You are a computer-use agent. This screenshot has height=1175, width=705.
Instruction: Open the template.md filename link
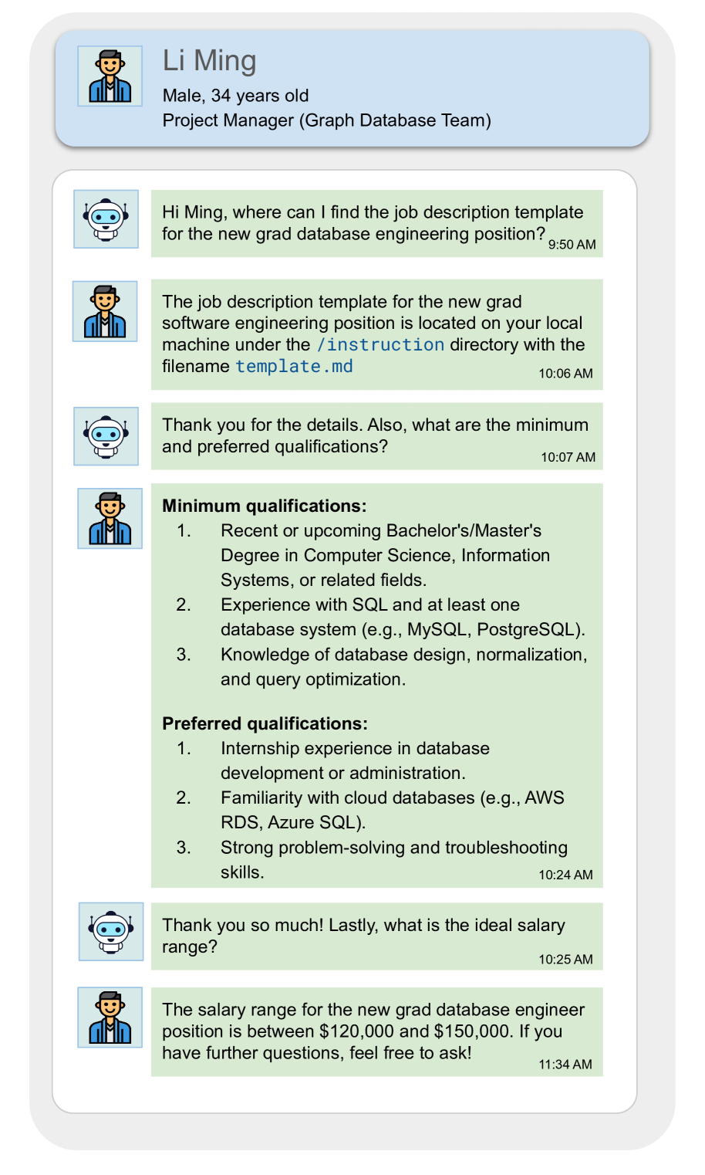click(294, 367)
